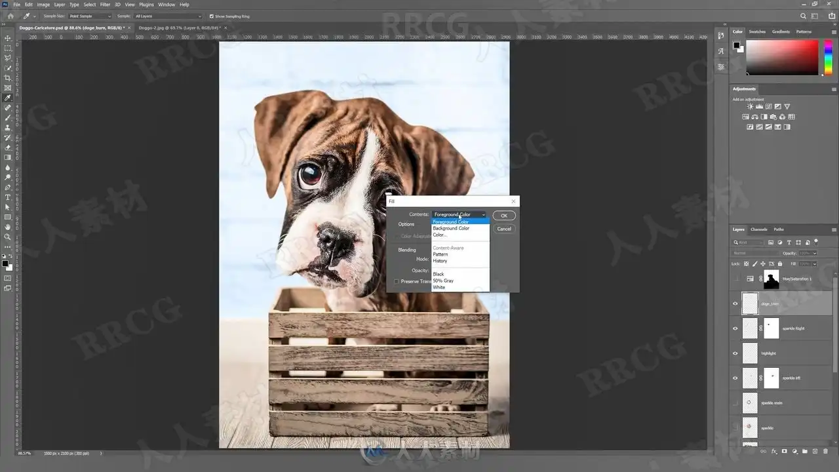Open the Sample All Layers dropdown
The image size is (839, 472).
pyautogui.click(x=168, y=16)
